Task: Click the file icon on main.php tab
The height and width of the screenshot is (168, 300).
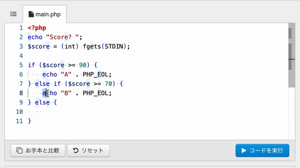Action: 31,14
